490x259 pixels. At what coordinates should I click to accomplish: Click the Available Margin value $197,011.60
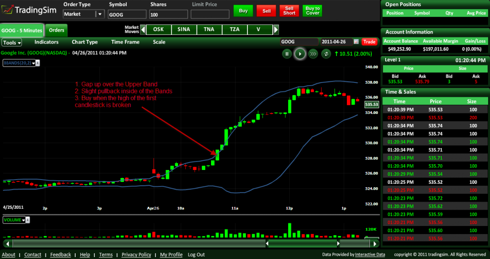pos(435,49)
